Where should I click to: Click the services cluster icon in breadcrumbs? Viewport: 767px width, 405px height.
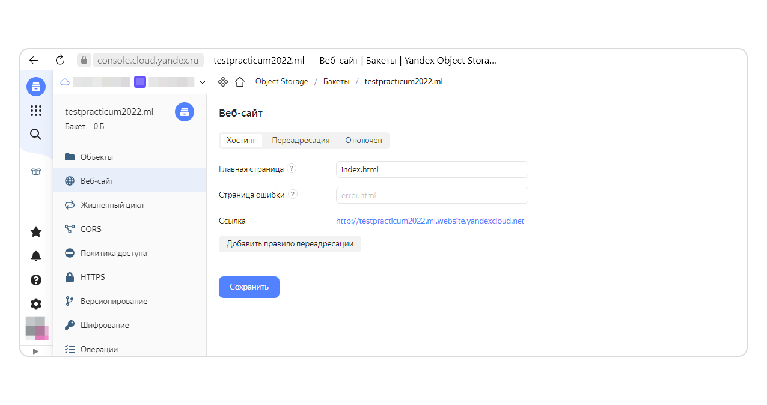(x=223, y=82)
